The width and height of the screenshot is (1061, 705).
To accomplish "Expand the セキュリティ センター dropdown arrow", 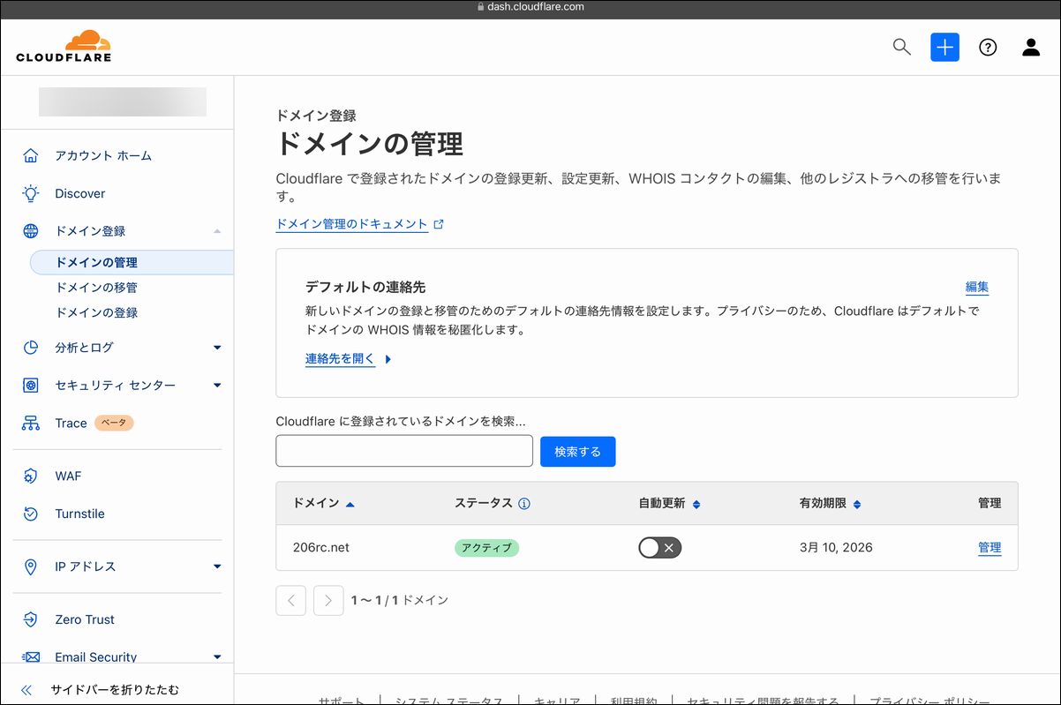I will point(217,386).
